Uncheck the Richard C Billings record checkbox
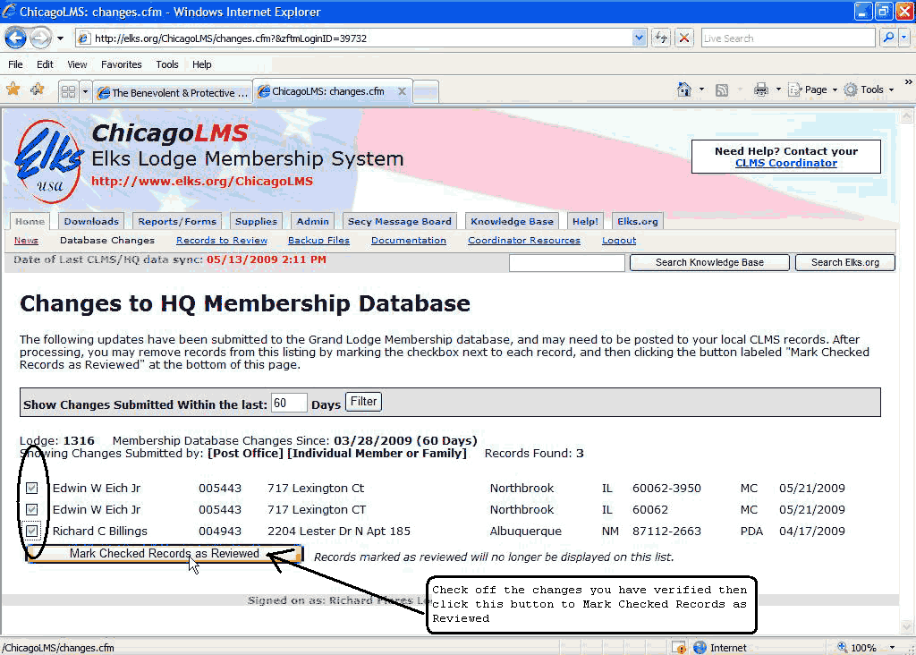Viewport: 916px width, 655px height. pos(32,531)
